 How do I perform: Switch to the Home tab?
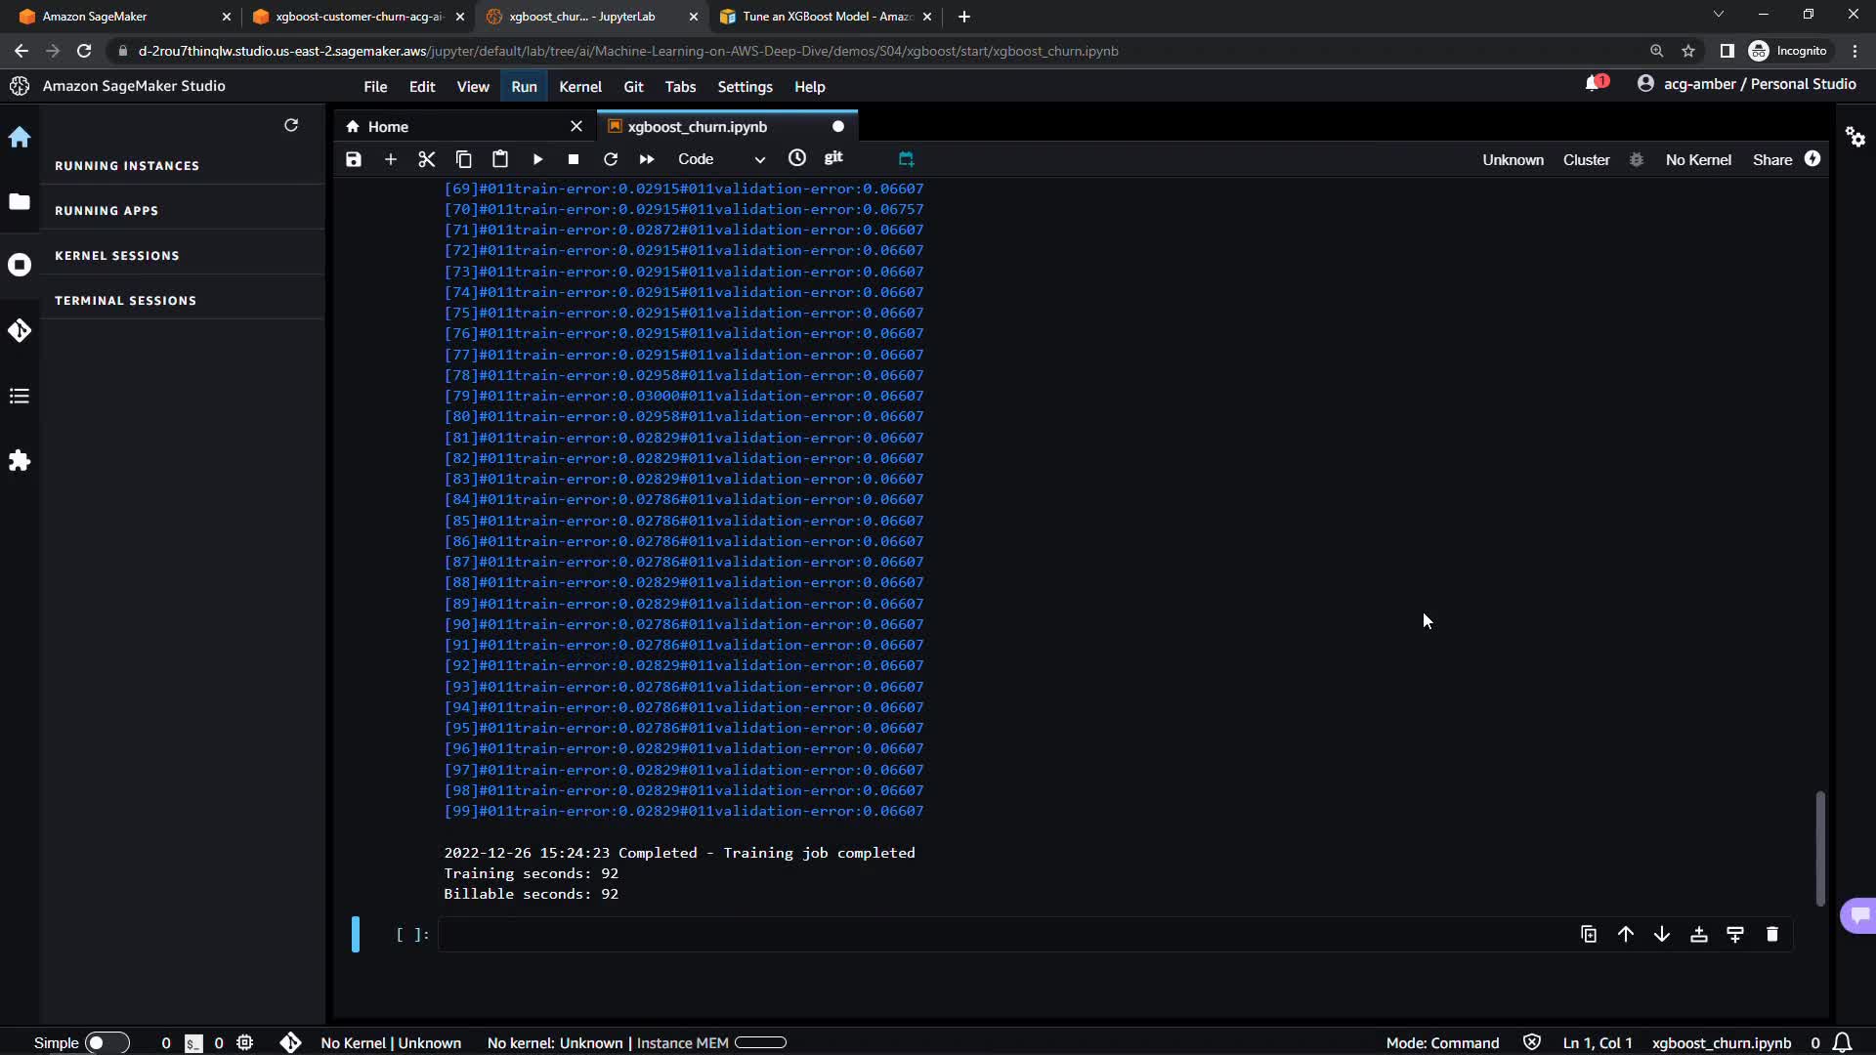click(388, 127)
